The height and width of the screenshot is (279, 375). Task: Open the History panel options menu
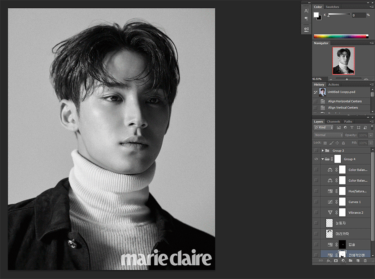click(371, 84)
